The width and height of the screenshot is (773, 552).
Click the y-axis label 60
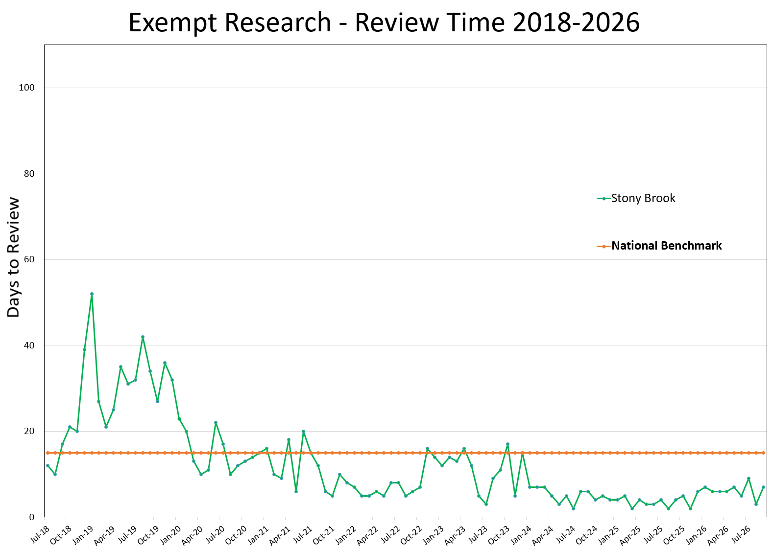pos(29,259)
